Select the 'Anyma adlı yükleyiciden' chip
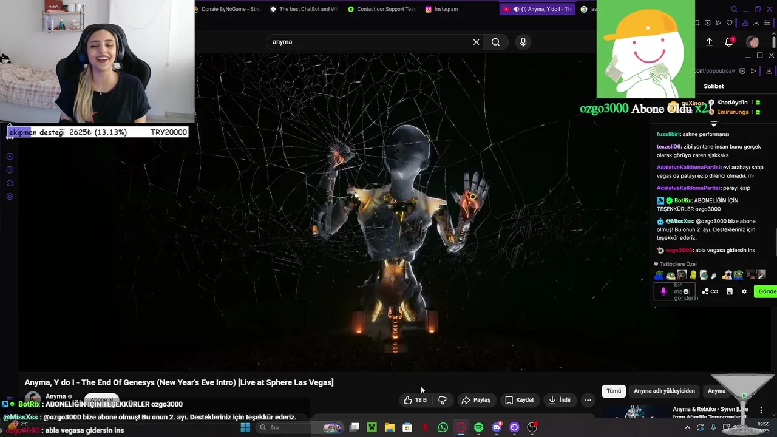The width and height of the screenshot is (777, 437). (x=664, y=391)
